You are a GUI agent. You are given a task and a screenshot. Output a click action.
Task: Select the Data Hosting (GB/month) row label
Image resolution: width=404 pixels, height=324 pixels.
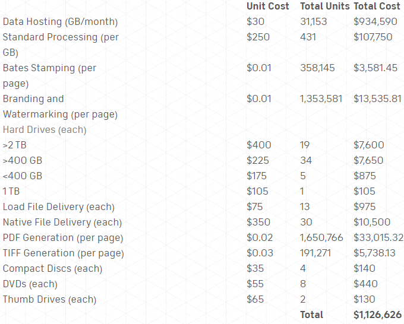(x=60, y=22)
